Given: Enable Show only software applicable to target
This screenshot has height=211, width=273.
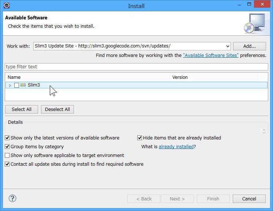Looking at the screenshot, I should 7,156.
